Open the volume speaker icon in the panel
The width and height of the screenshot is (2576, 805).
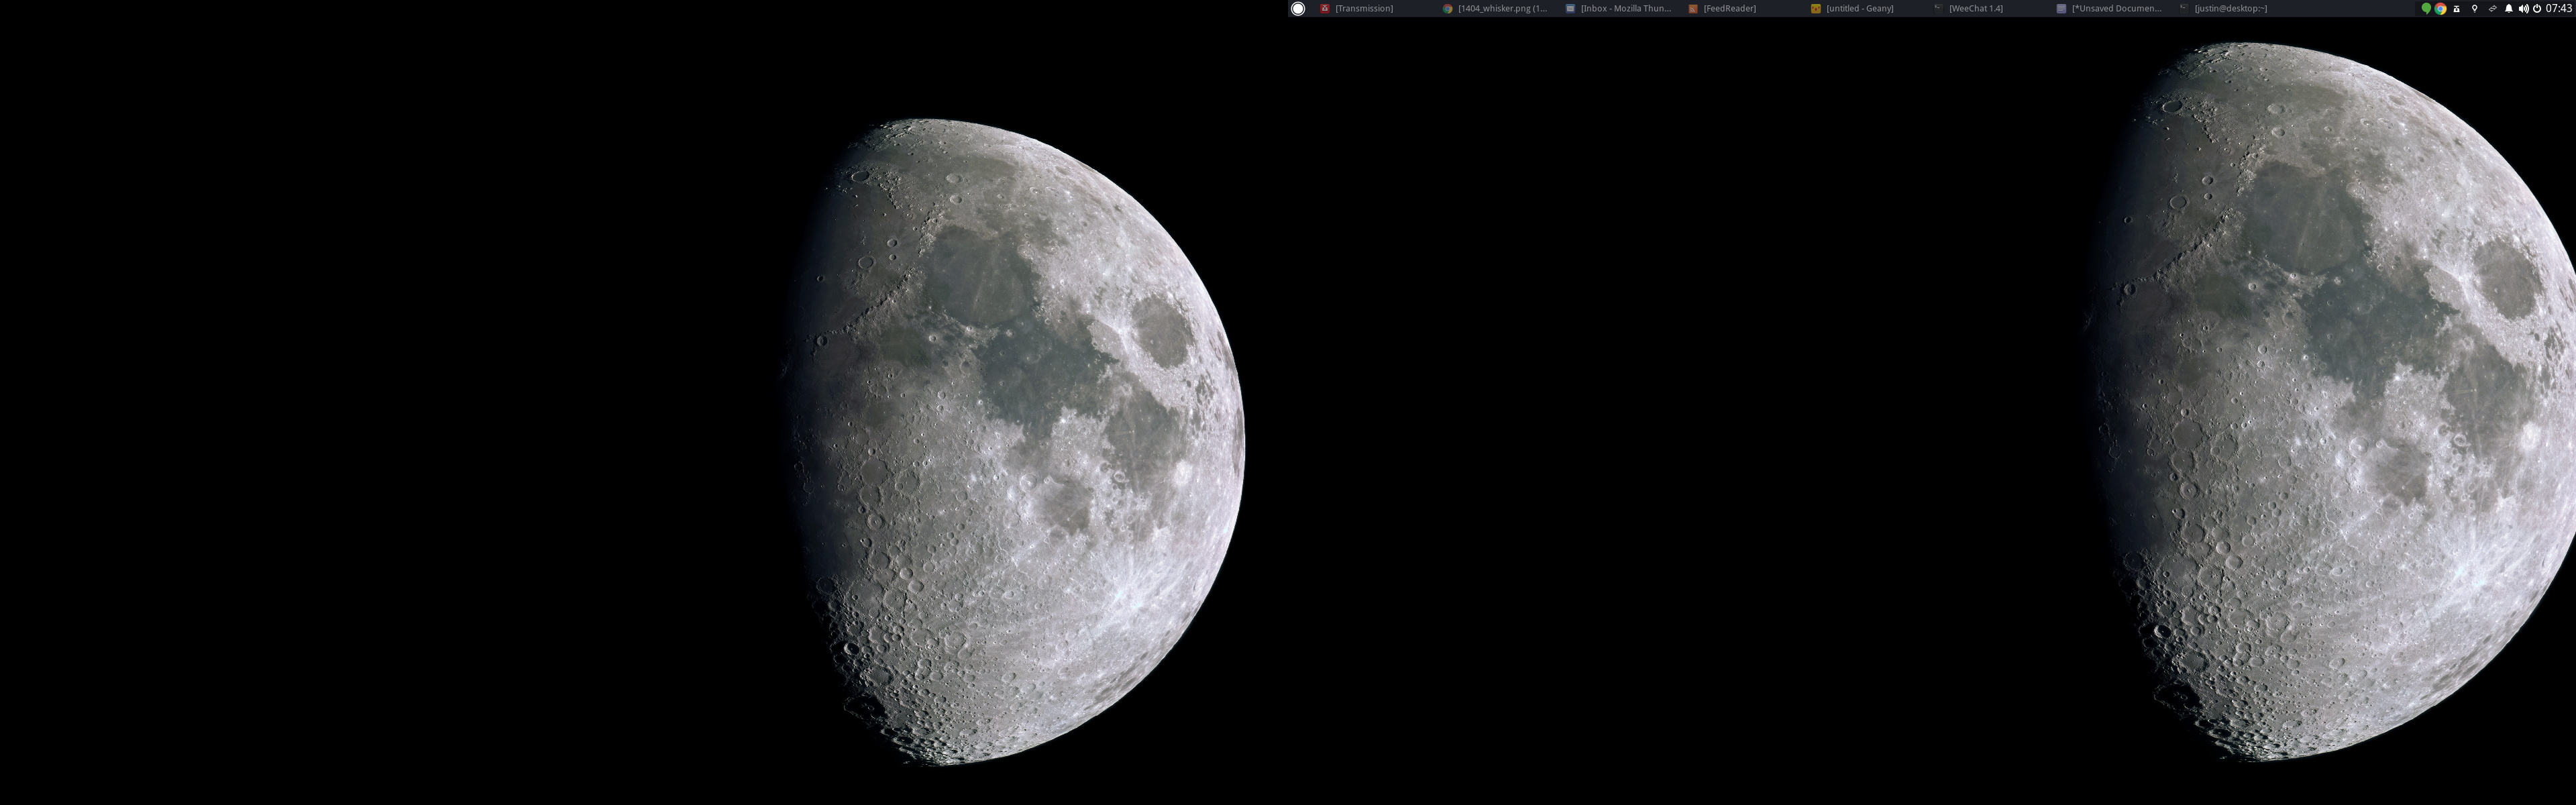pyautogui.click(x=2524, y=8)
